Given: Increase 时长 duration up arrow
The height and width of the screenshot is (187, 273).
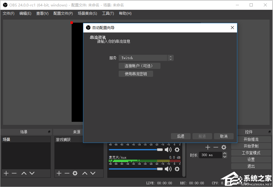Looking at the screenshot, I should point(225,153).
